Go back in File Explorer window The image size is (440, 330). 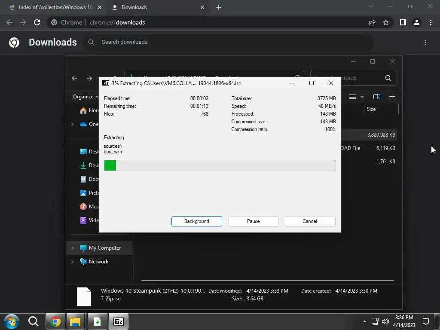click(x=74, y=78)
